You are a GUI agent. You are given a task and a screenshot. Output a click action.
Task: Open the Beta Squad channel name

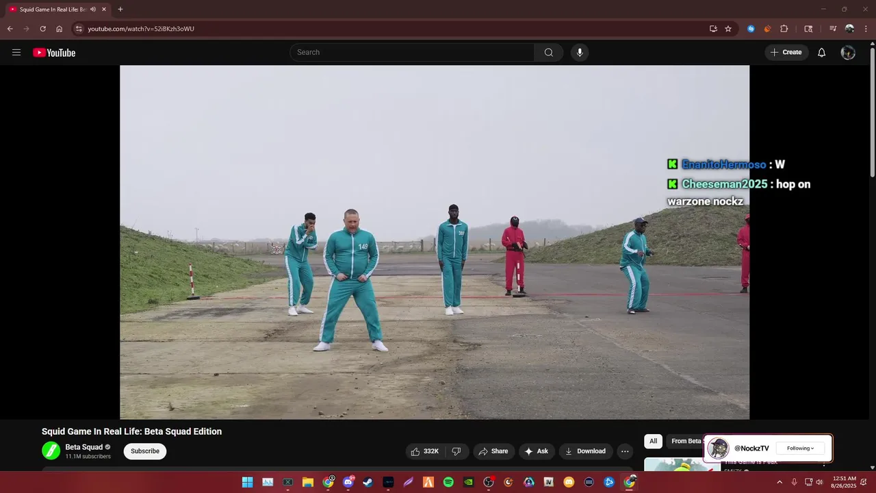(83, 447)
